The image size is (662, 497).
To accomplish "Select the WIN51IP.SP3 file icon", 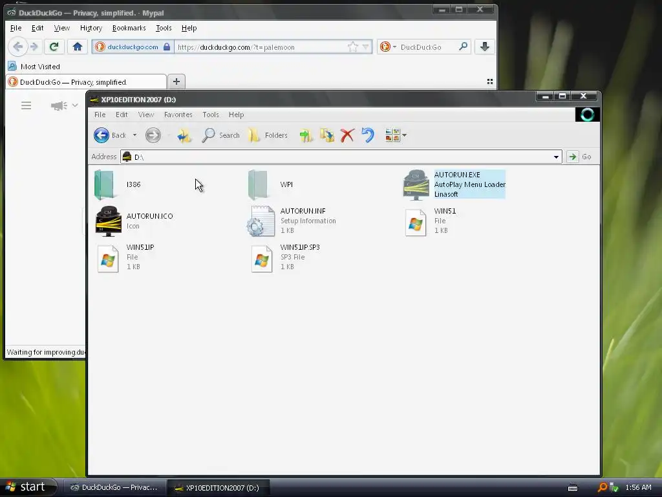I will pyautogui.click(x=261, y=259).
